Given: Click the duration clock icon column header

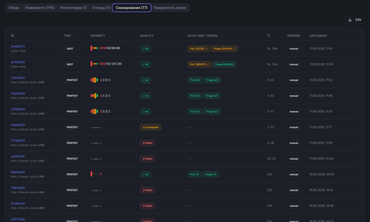Looking at the screenshot, I should [x=268, y=36].
